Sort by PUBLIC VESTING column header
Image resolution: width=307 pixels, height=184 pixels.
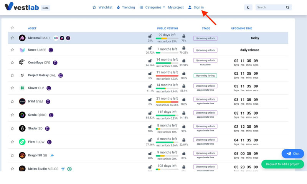(x=168, y=28)
